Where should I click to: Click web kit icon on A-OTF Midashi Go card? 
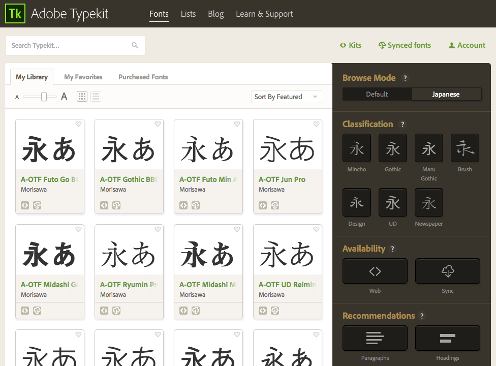coord(25,311)
